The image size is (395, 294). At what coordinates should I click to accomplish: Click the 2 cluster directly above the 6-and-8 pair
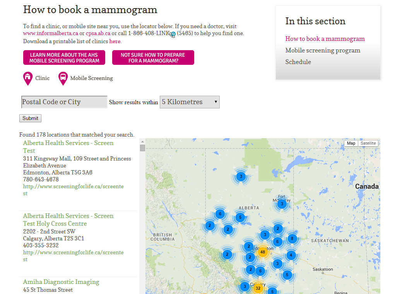point(278,228)
